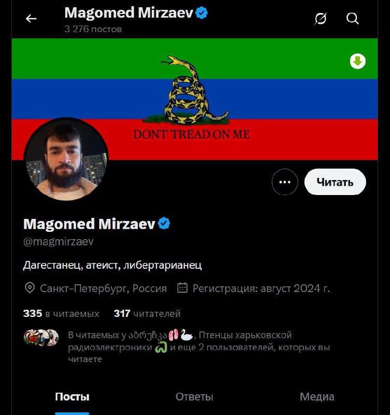Open the 317 читателей list
The height and width of the screenshot is (415, 390).
click(x=147, y=314)
